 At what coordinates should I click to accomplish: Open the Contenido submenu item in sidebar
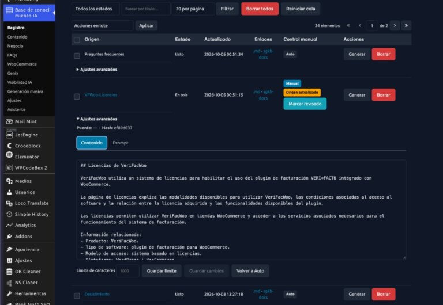click(x=17, y=37)
